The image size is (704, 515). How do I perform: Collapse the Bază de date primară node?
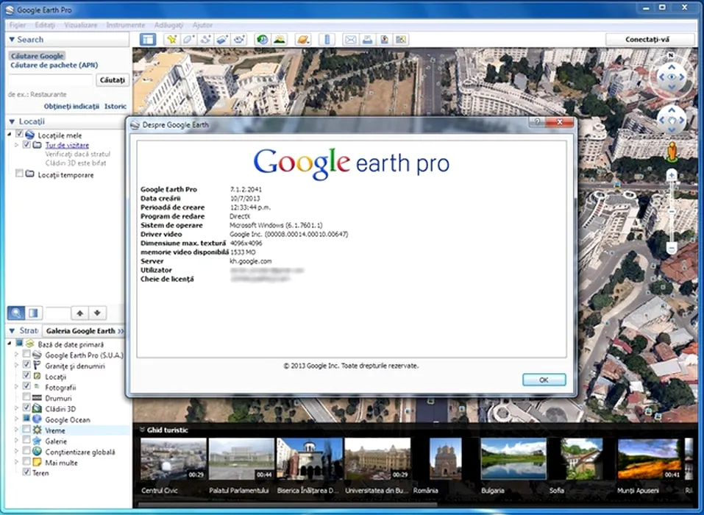point(10,344)
